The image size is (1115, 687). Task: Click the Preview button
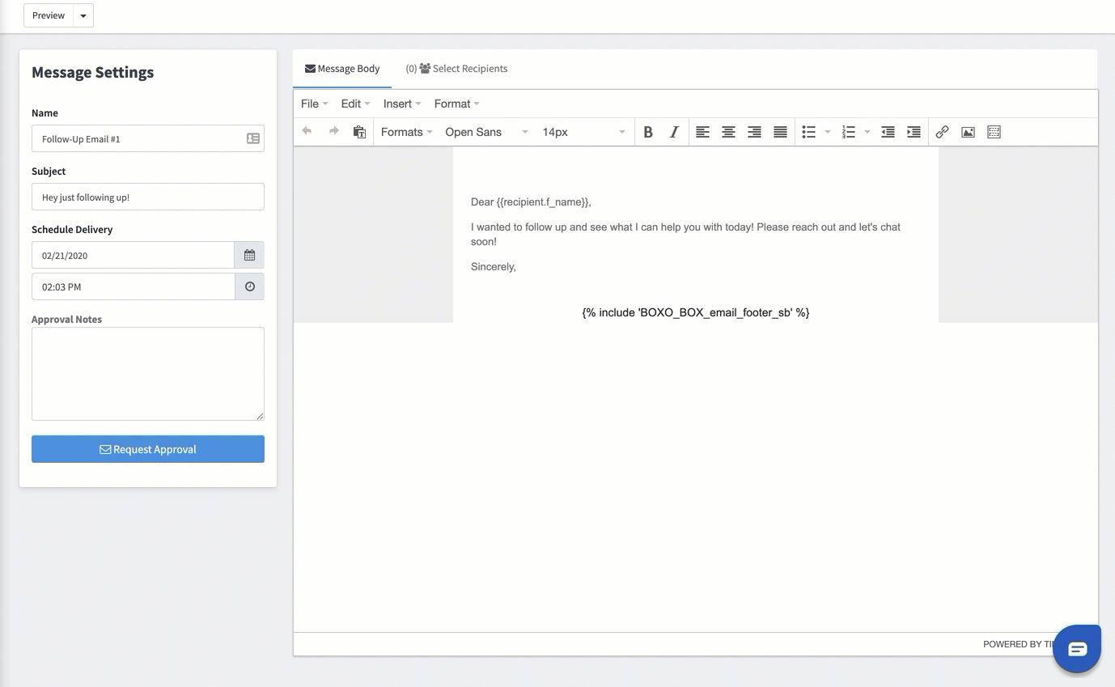pos(48,15)
